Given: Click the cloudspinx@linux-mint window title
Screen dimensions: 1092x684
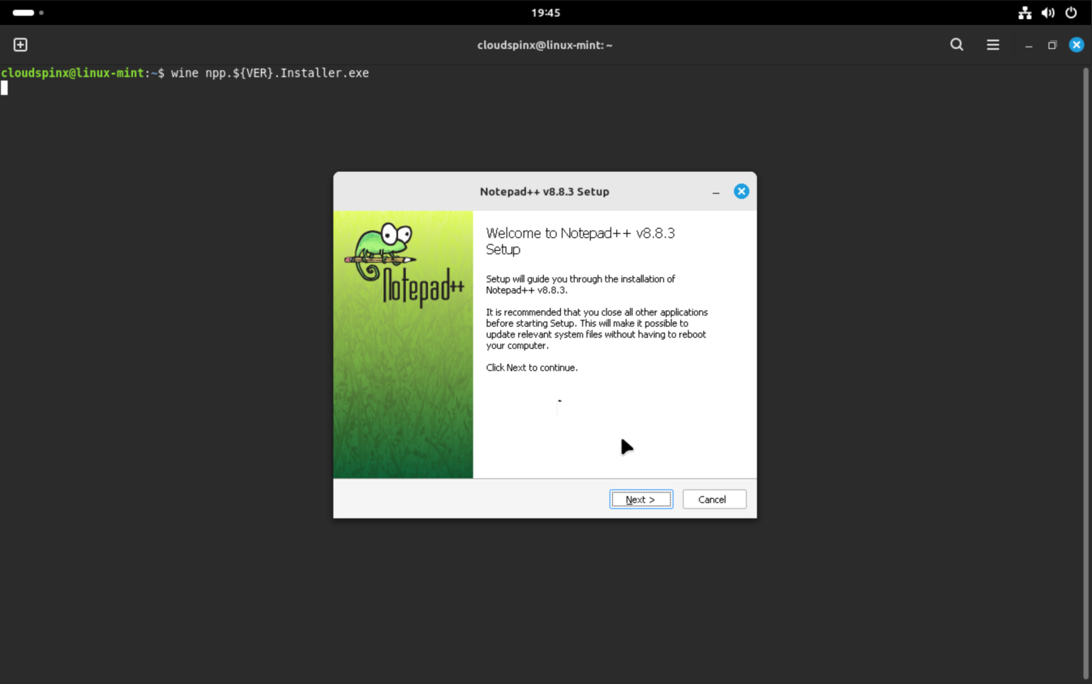Looking at the screenshot, I should pos(545,44).
